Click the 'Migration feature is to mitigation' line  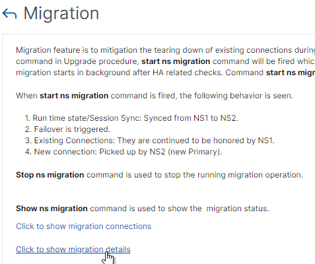click(165, 50)
